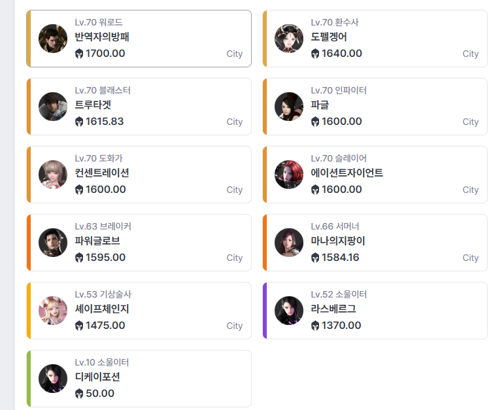
Task: Click the 셰이프체인지 aeromancer avatar
Action: [x=53, y=311]
